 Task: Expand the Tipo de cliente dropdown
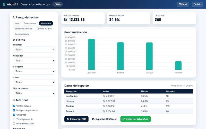34,93
